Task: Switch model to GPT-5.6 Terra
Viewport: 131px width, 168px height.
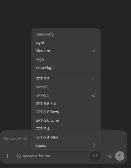Action: pyautogui.click(x=66, y=112)
